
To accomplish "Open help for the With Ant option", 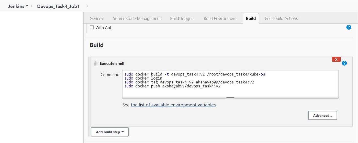I will tap(349, 27).
